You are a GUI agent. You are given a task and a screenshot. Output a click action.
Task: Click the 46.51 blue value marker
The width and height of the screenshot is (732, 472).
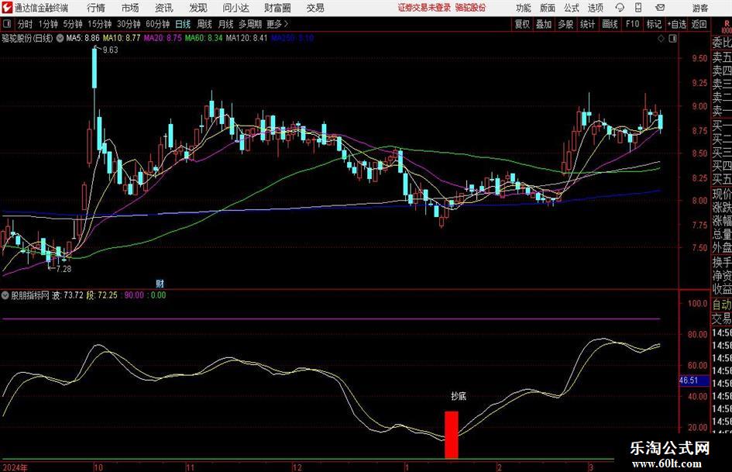(x=694, y=381)
